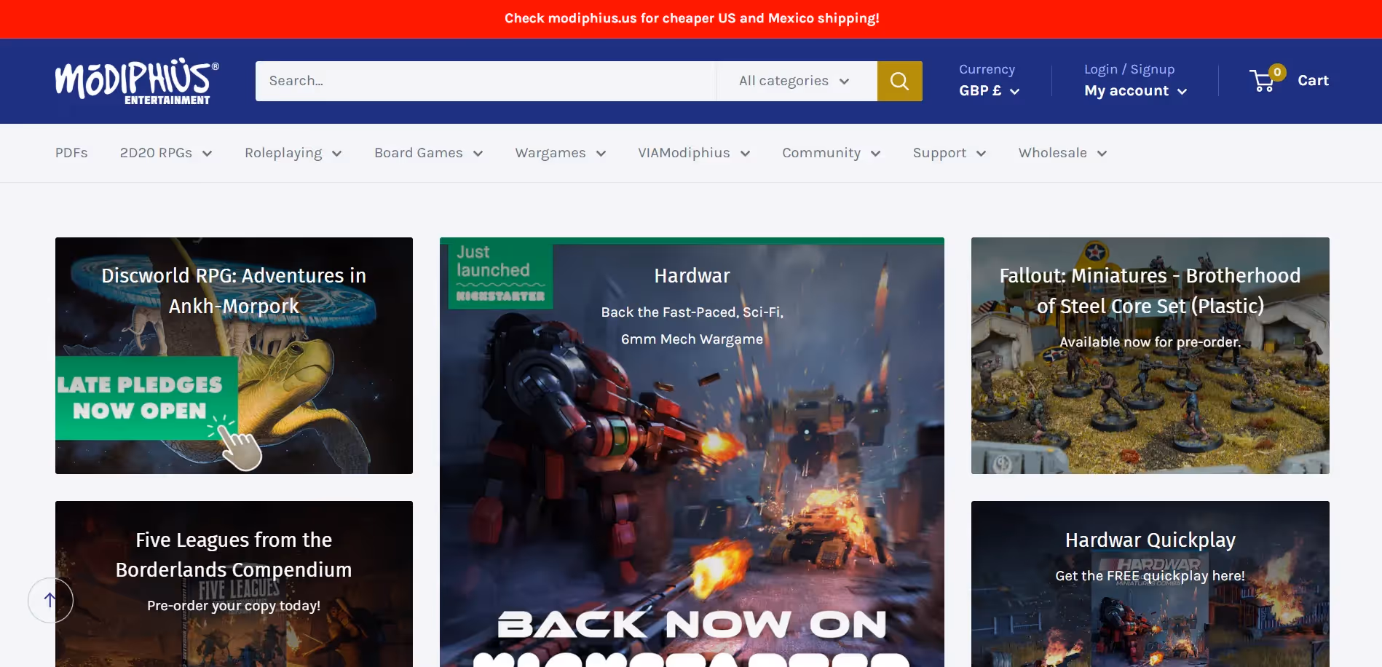Open the shopping cart icon
Screen dimensions: 1382x667
(1263, 81)
